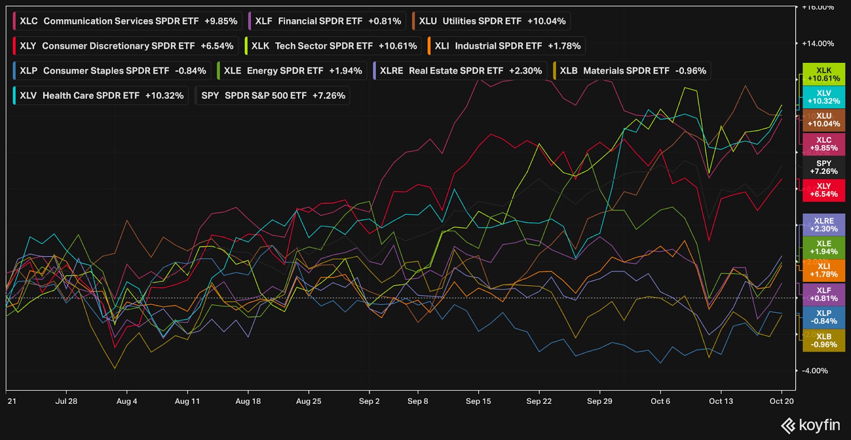Click the Aug 25 date label
The width and height of the screenshot is (851, 440).
[x=308, y=401]
